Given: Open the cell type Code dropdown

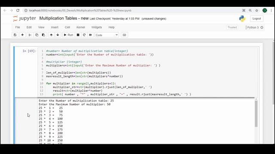Looking at the screenshot, I should click(107, 35).
